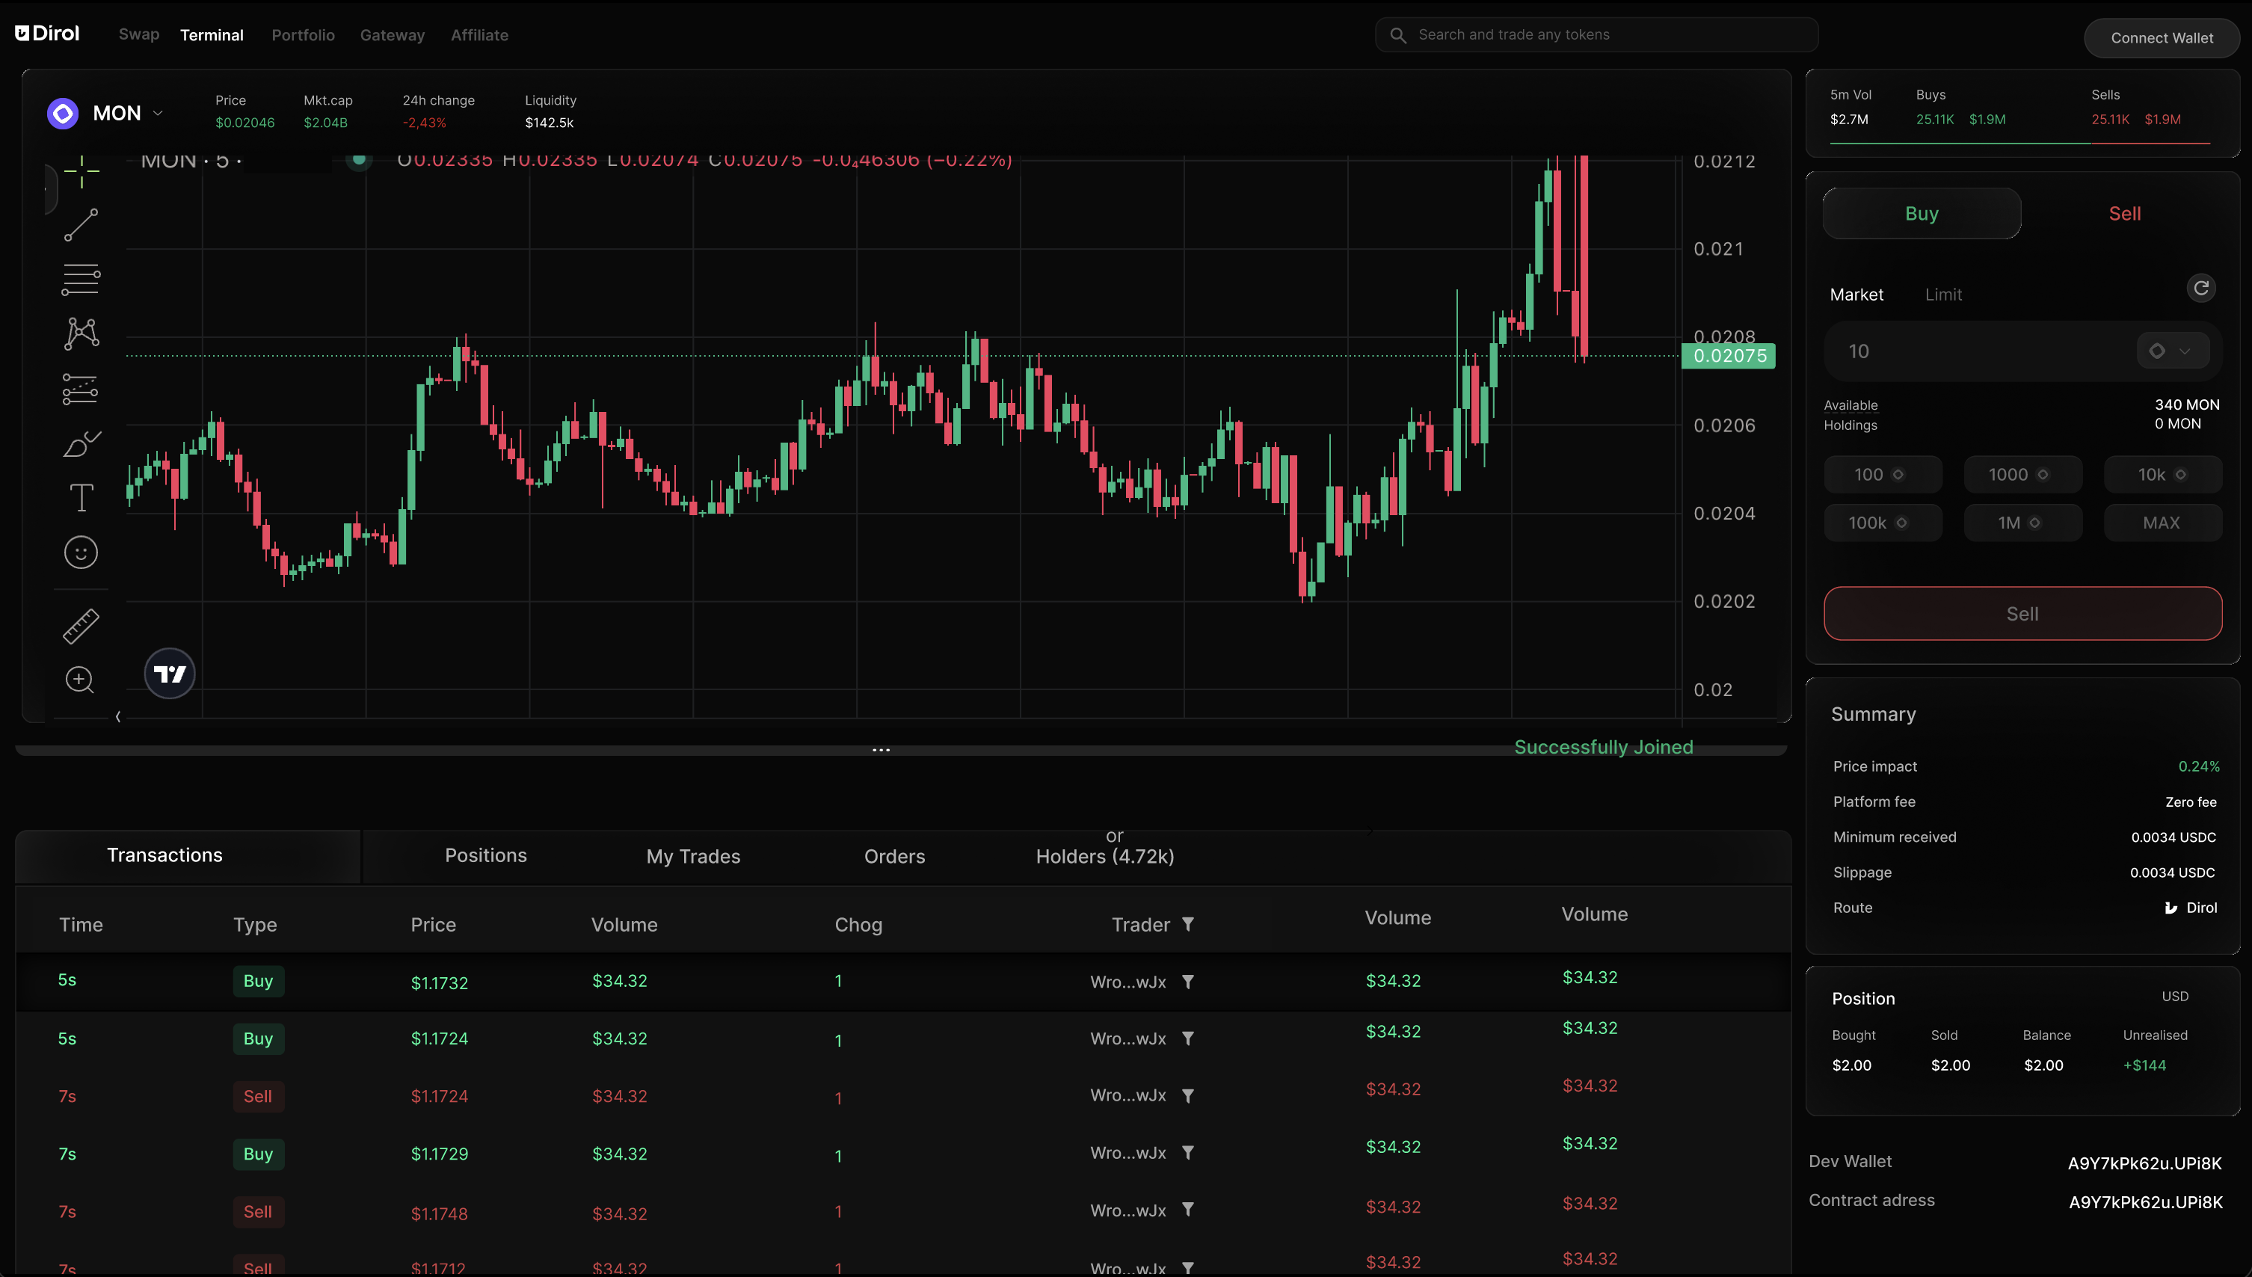Screen dimensions: 2252x1277
Task: Open the Holders (4.72k) tab
Action: (x=1104, y=857)
